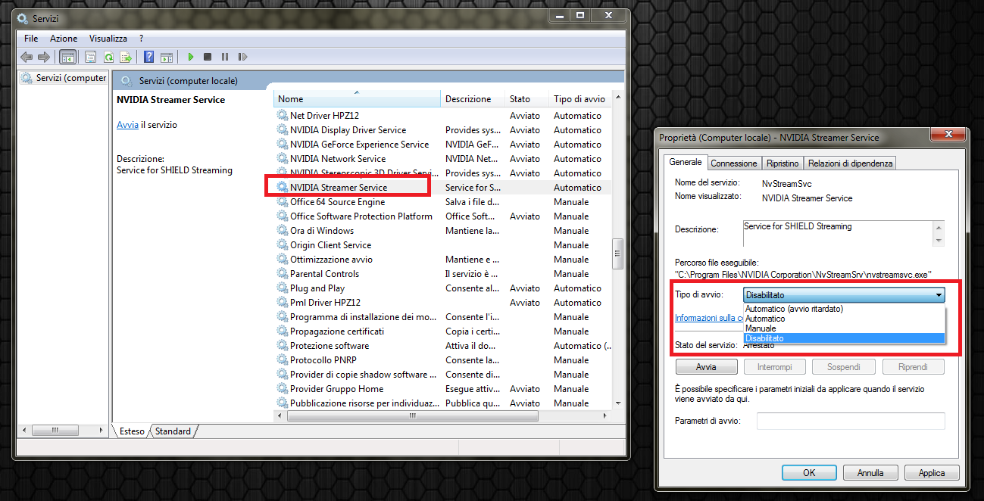This screenshot has width=984, height=501.
Task: Start the service with the green play icon
Action: click(x=191, y=57)
